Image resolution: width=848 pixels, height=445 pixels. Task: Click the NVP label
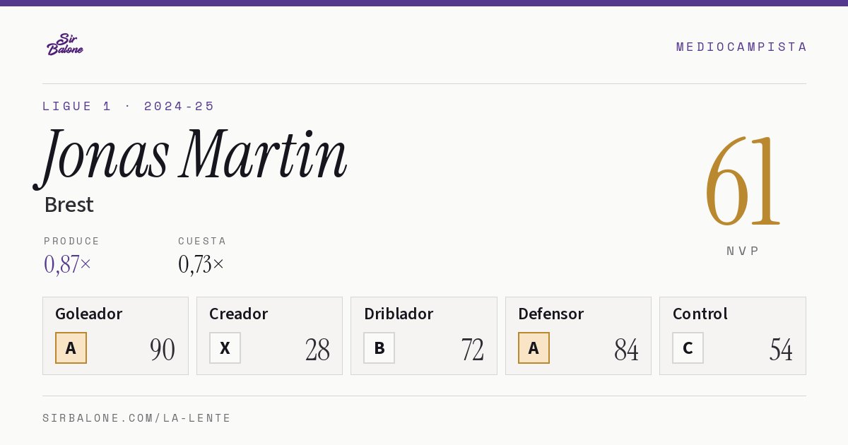click(x=743, y=251)
